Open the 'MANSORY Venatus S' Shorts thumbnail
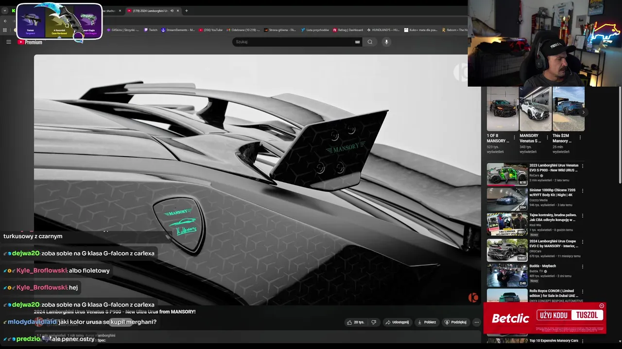Image resolution: width=622 pixels, height=349 pixels. point(535,109)
